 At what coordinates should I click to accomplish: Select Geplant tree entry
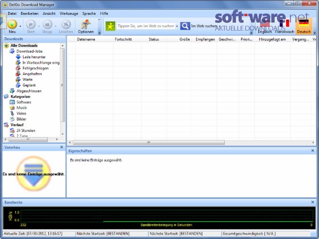[29, 85]
